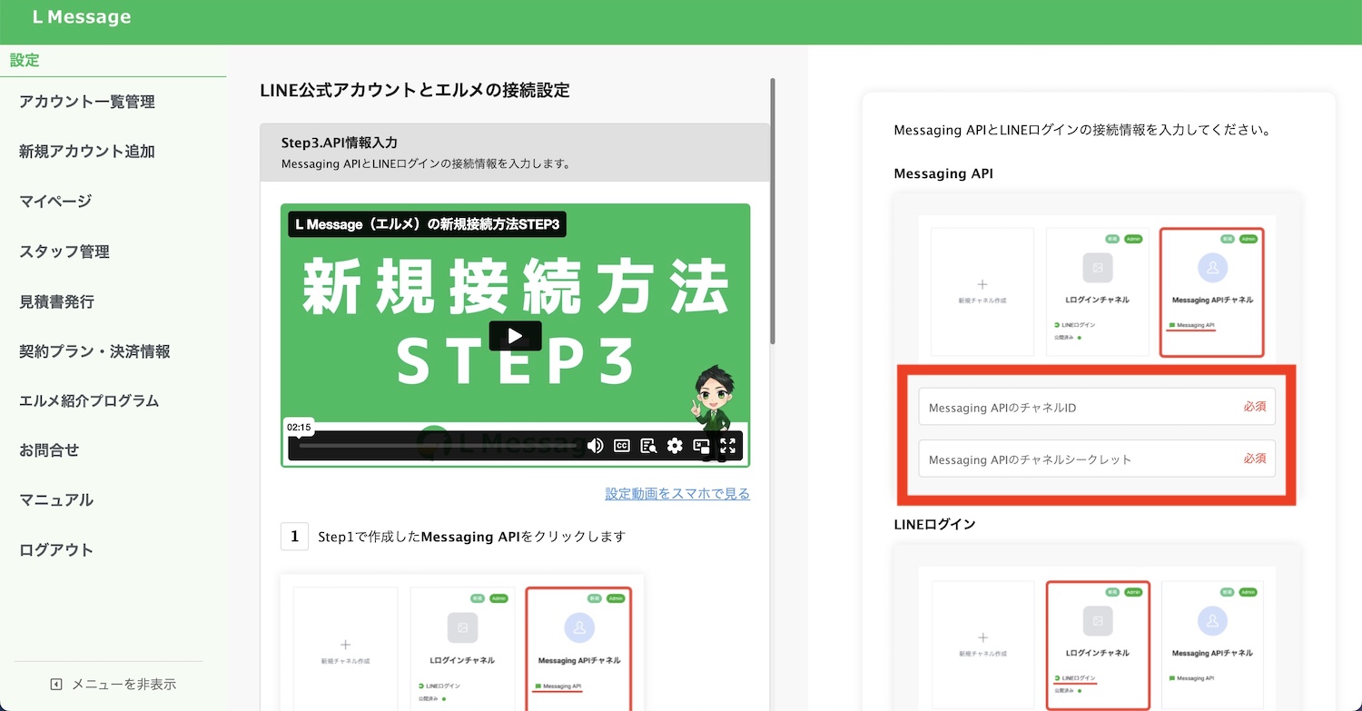
Task: Click the step 1 Messaging API channel screenshot
Action: (x=462, y=642)
